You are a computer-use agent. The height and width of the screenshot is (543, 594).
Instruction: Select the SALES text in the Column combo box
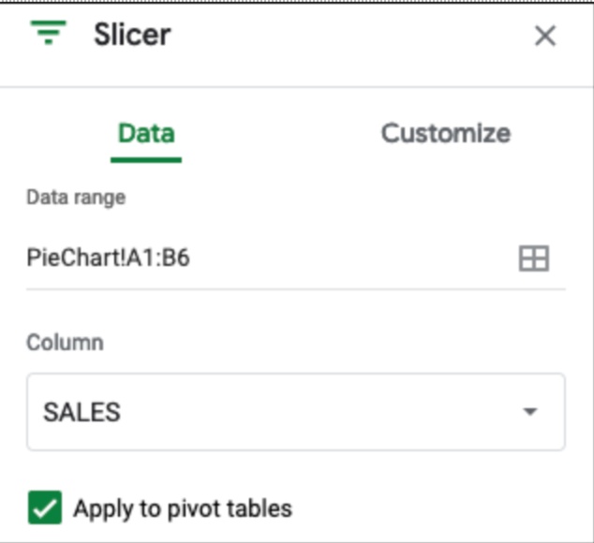tap(82, 412)
